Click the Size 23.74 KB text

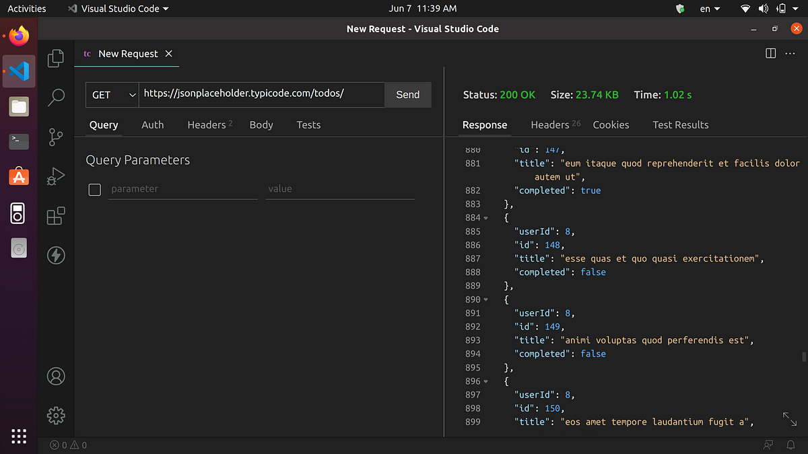(584, 95)
